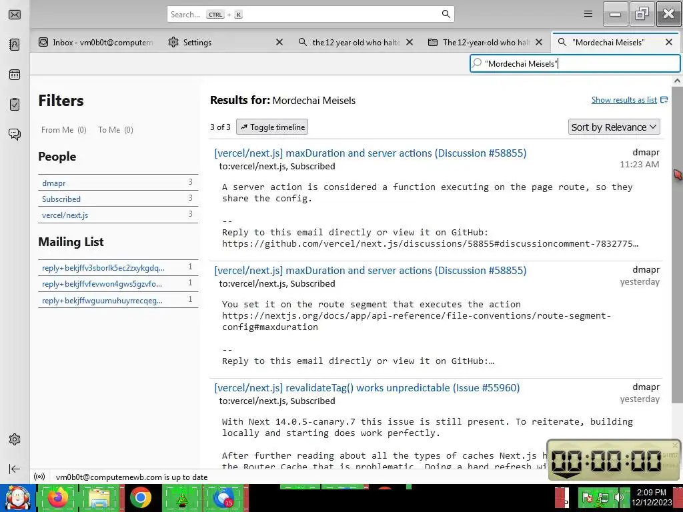Click the 'You set it on the route segment' text

(x=371, y=304)
